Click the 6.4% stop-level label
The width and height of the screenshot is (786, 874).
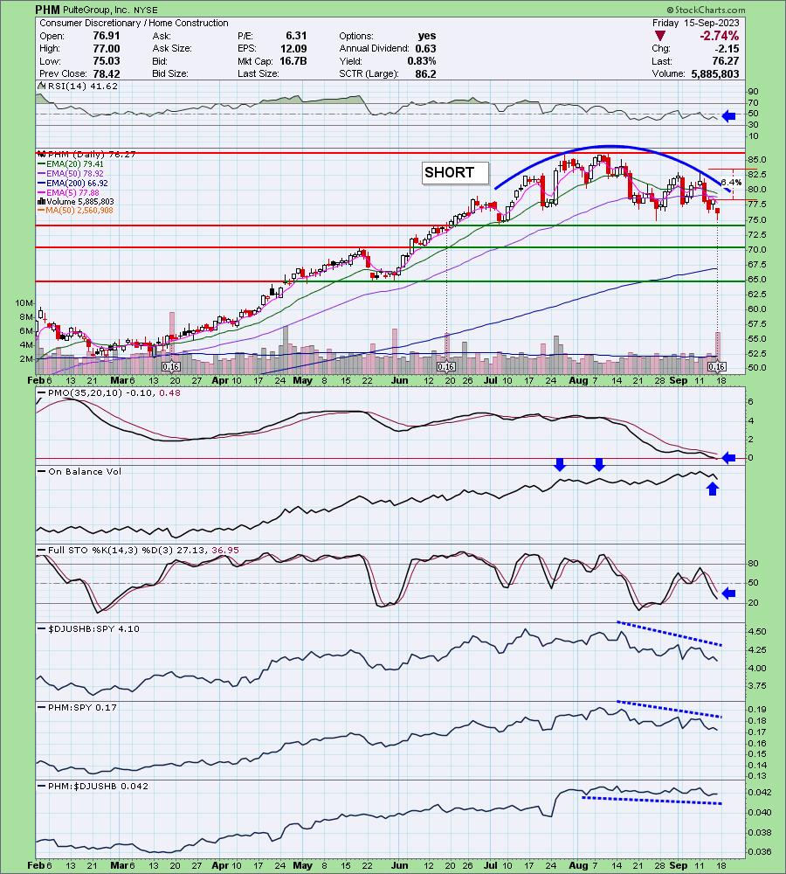tap(731, 183)
